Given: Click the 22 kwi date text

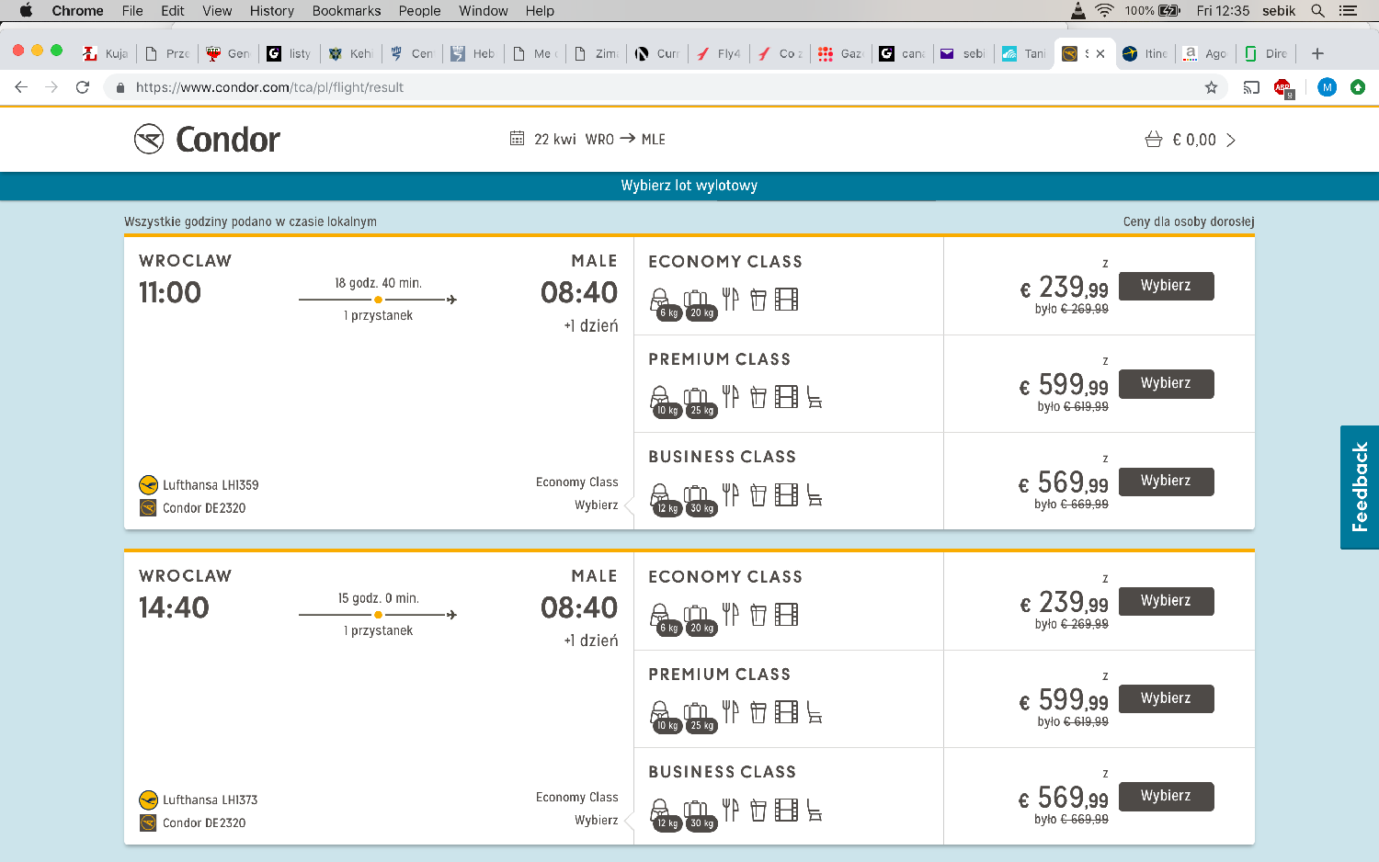Looking at the screenshot, I should pyautogui.click(x=555, y=140).
